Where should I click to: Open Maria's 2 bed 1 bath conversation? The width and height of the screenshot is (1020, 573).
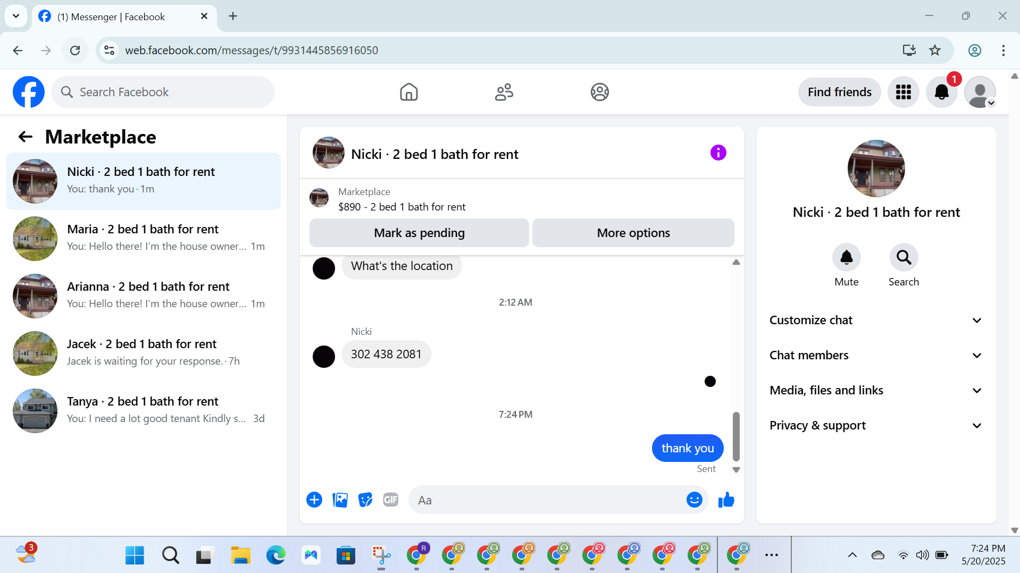144,239
